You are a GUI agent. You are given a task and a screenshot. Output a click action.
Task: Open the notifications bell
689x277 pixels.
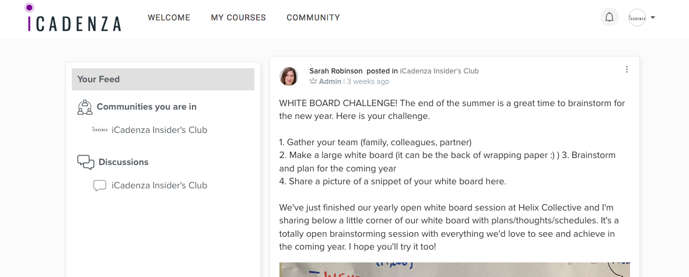[610, 17]
